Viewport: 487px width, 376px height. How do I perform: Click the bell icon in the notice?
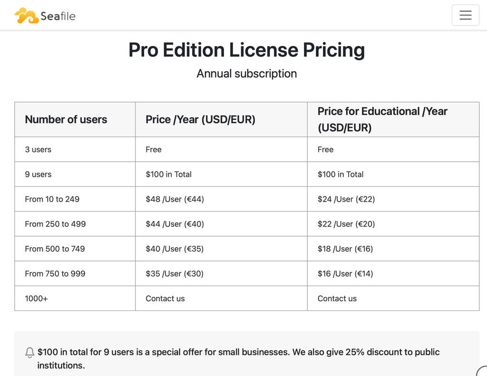coord(29,353)
